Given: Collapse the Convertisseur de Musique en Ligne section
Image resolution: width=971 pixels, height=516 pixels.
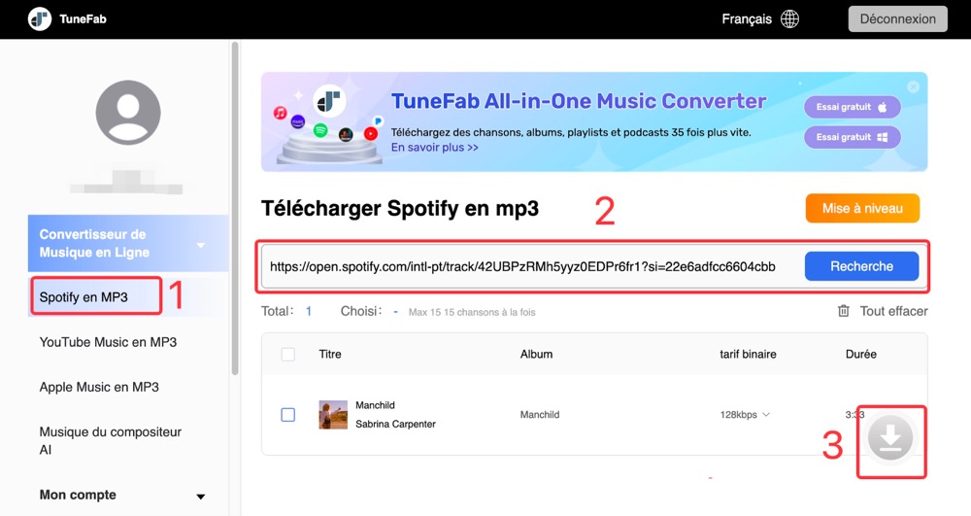Looking at the screenshot, I should tap(201, 245).
